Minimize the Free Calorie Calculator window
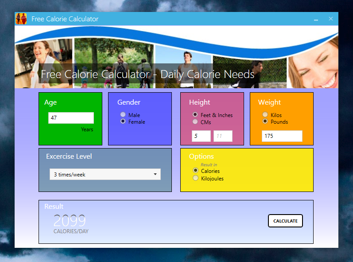Viewport: 353px width, 262px height. (x=316, y=19)
